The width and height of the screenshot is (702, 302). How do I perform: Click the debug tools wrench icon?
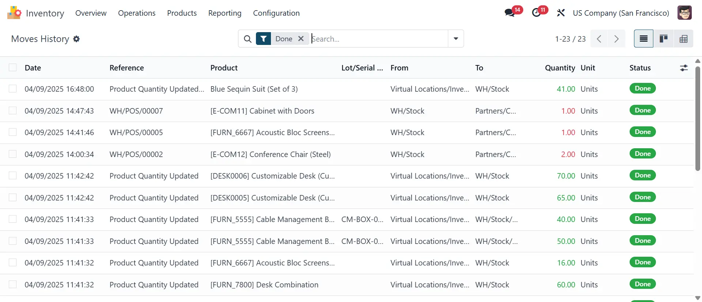(x=561, y=13)
